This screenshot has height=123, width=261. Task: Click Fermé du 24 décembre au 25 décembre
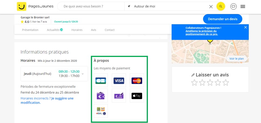click(50, 92)
